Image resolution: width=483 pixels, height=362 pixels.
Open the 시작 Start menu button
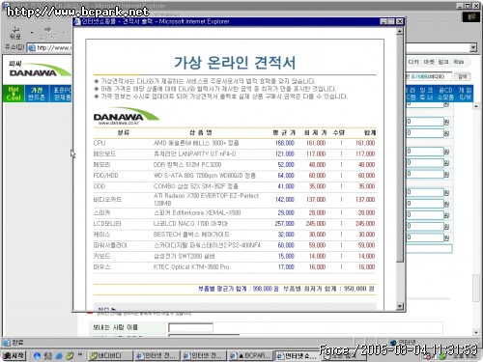[14, 355]
